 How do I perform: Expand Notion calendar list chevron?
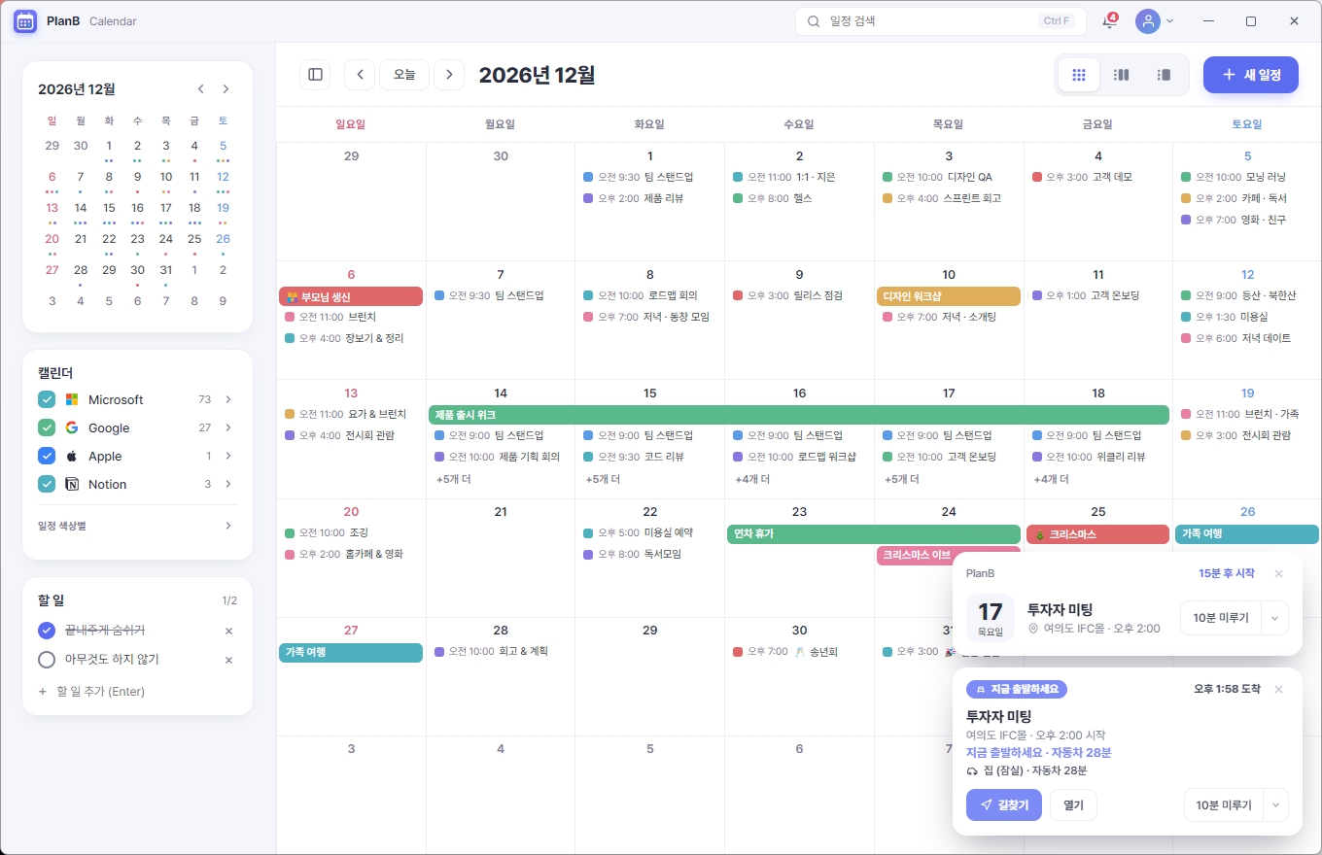click(x=228, y=484)
